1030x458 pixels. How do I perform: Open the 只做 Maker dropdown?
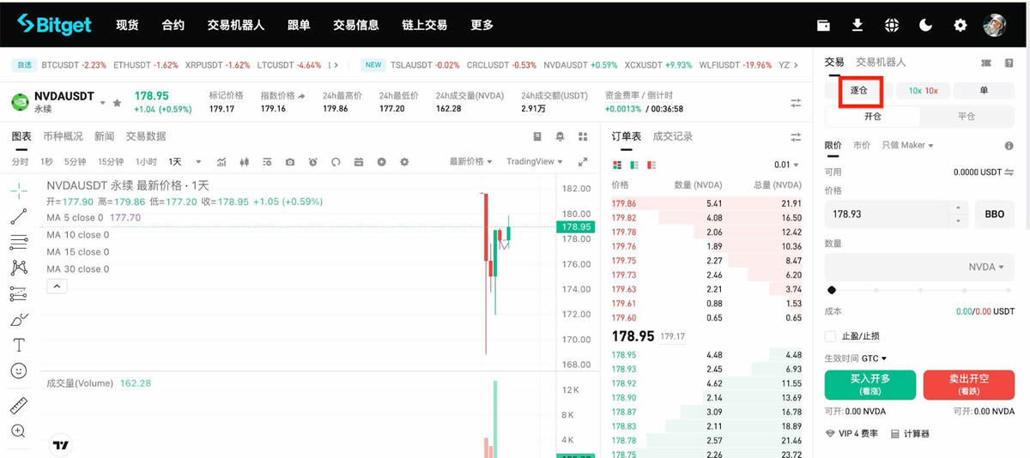click(907, 146)
